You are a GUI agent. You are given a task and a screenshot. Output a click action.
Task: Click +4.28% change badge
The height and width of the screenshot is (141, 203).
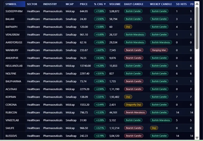click(x=100, y=66)
